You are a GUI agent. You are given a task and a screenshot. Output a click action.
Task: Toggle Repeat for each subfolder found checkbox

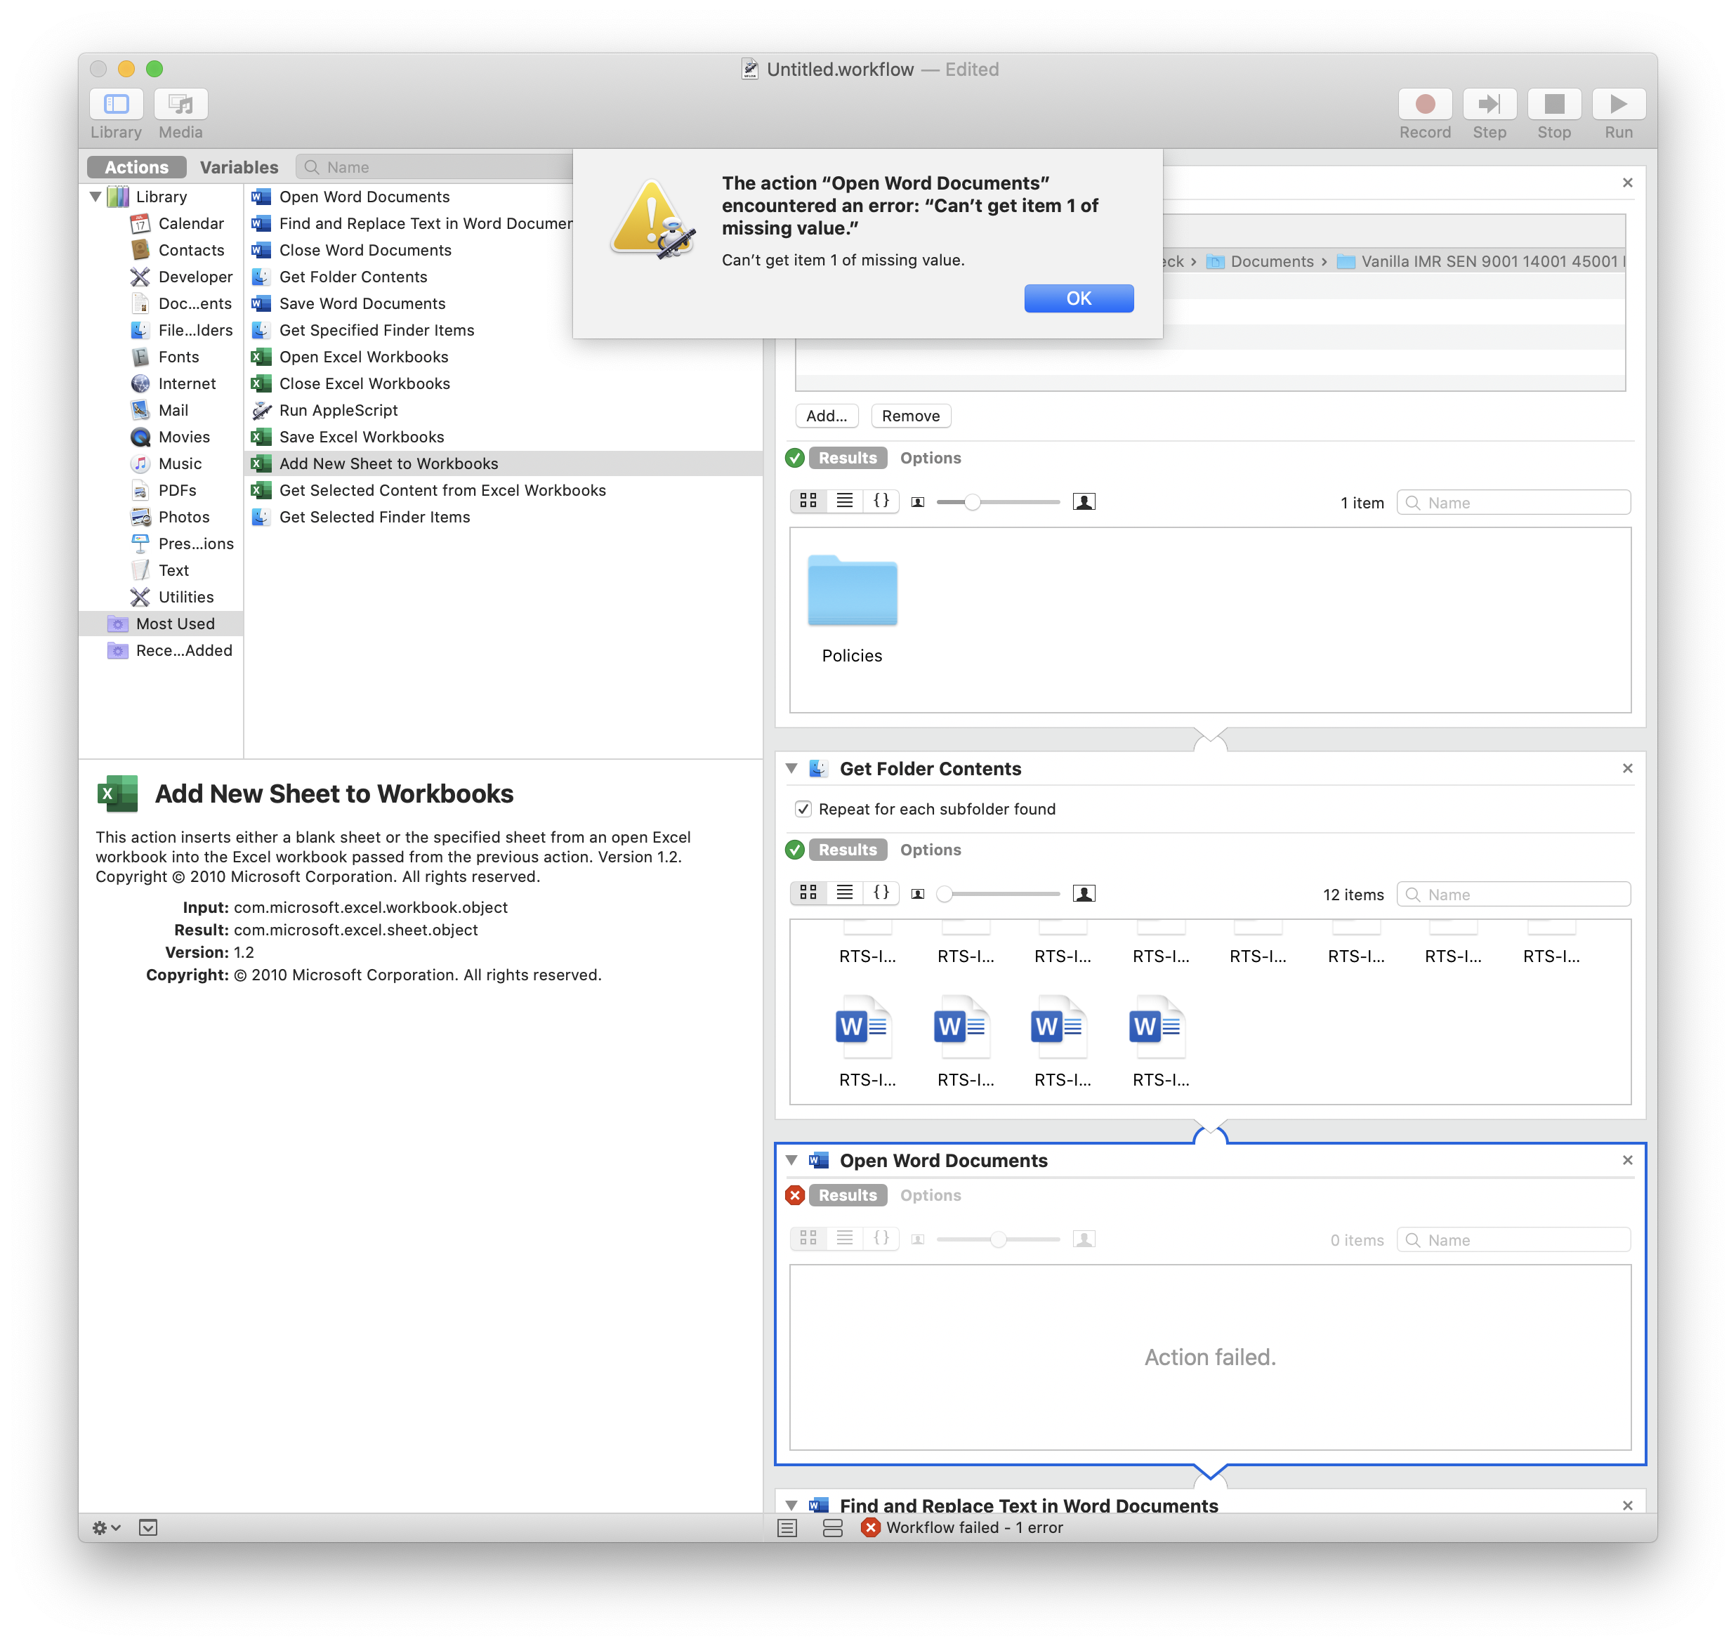click(x=803, y=809)
